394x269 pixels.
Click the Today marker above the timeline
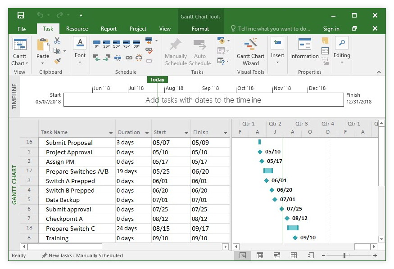pyautogui.click(x=157, y=79)
